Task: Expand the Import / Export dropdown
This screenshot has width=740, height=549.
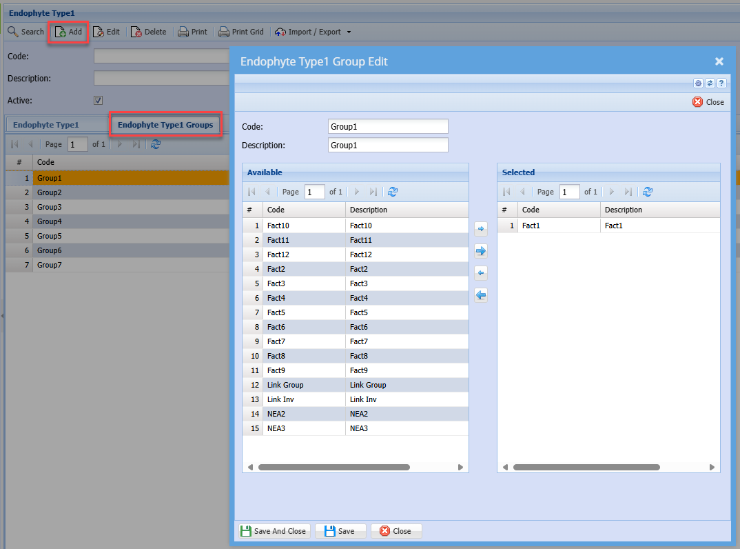Action: tap(349, 32)
